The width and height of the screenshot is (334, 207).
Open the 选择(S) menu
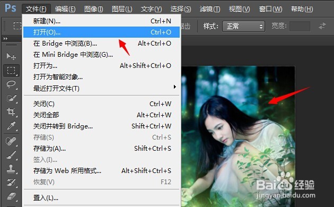click(181, 9)
